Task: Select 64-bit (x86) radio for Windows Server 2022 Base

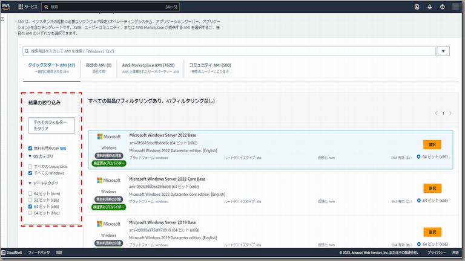Action: [418, 157]
